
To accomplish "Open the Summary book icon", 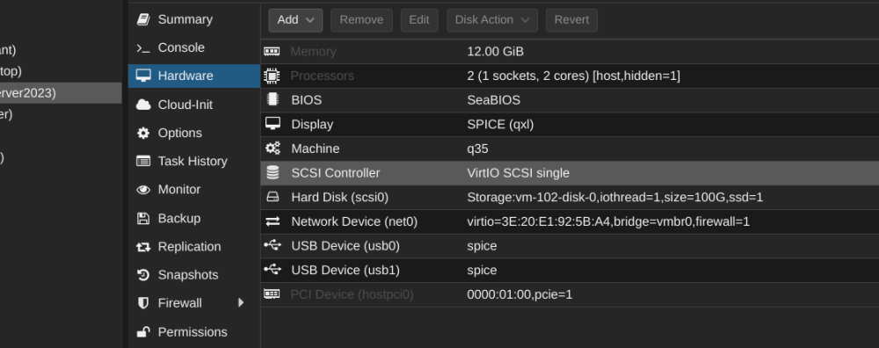I will pos(143,19).
